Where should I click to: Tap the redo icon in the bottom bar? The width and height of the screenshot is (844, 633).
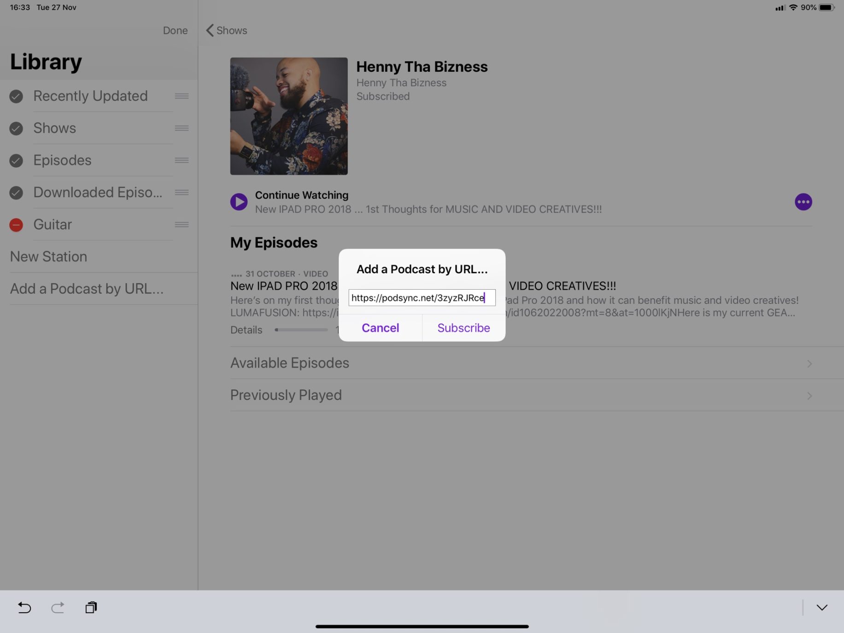coord(58,608)
